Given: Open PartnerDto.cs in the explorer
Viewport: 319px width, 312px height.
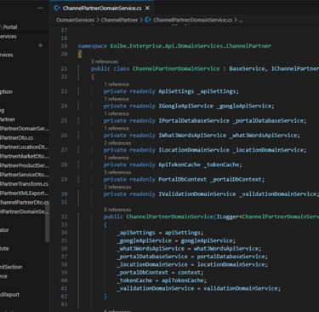Looking at the screenshot, I should [x=16, y=138].
